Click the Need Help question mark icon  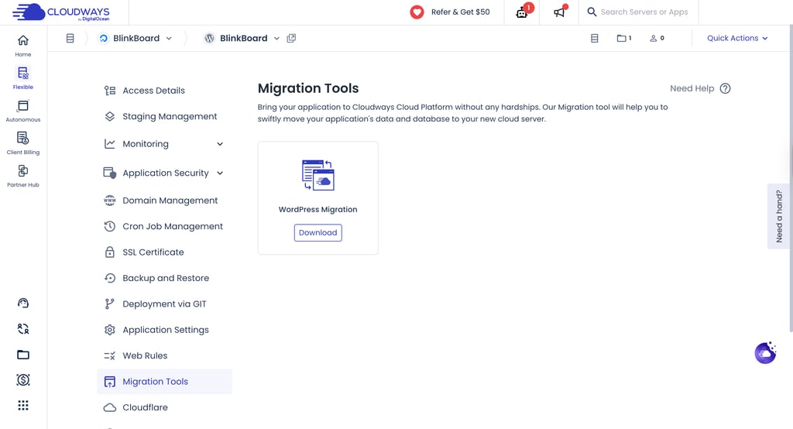tap(725, 88)
